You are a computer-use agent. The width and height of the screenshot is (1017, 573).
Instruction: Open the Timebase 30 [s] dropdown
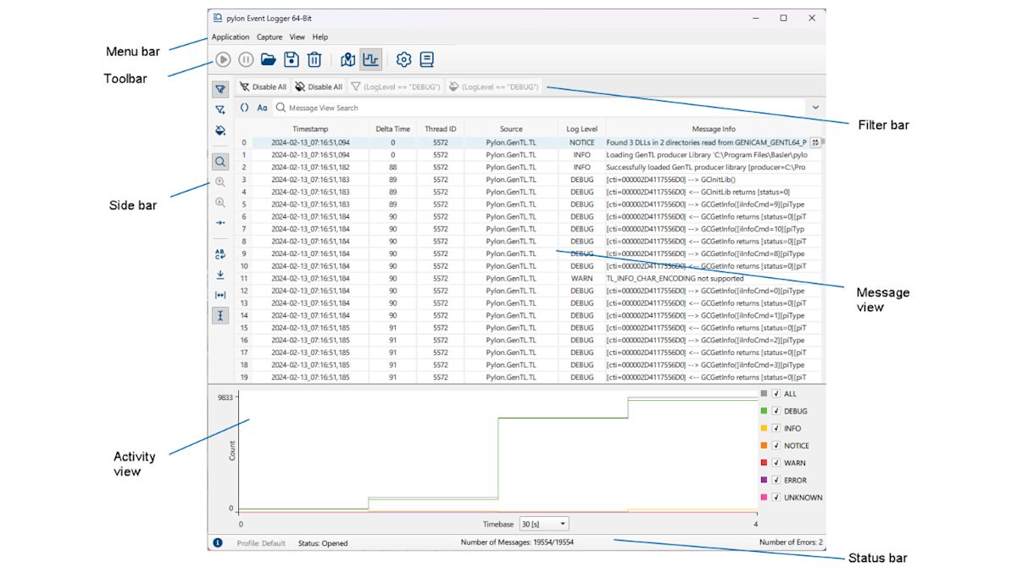tap(544, 525)
